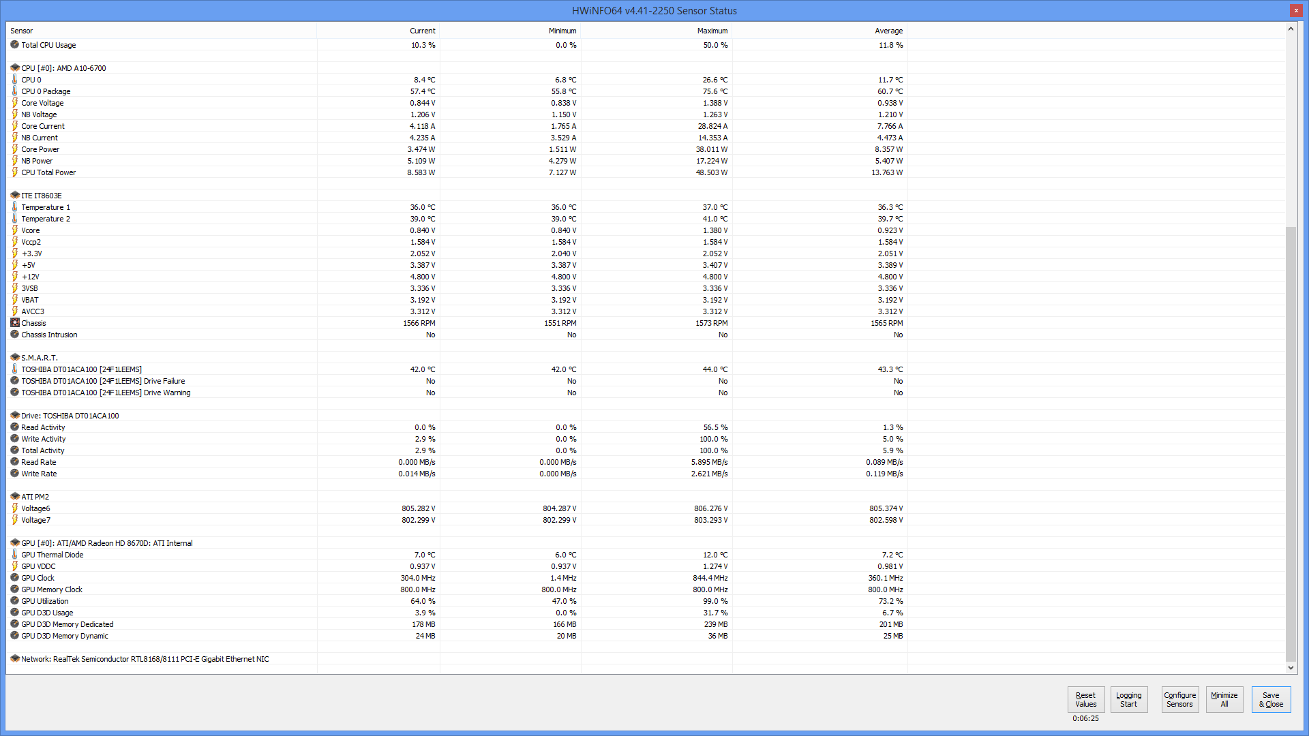Image resolution: width=1309 pixels, height=736 pixels.
Task: Click the Network RealTek adapter icon
Action: pyautogui.click(x=14, y=659)
